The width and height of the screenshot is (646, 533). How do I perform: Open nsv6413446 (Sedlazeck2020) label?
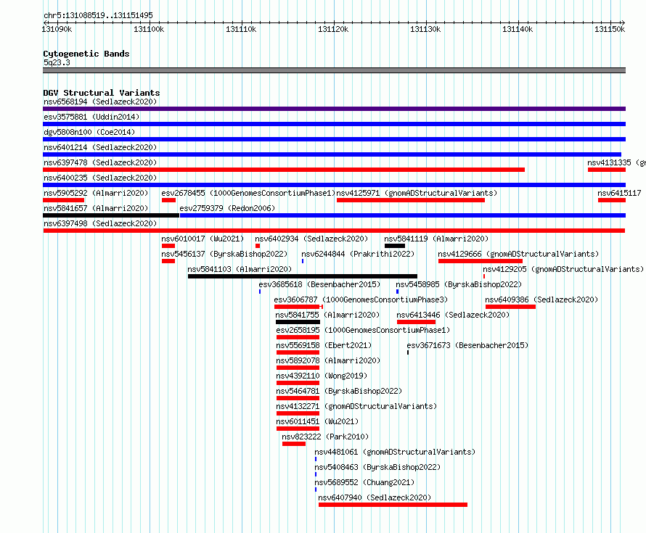click(453, 315)
